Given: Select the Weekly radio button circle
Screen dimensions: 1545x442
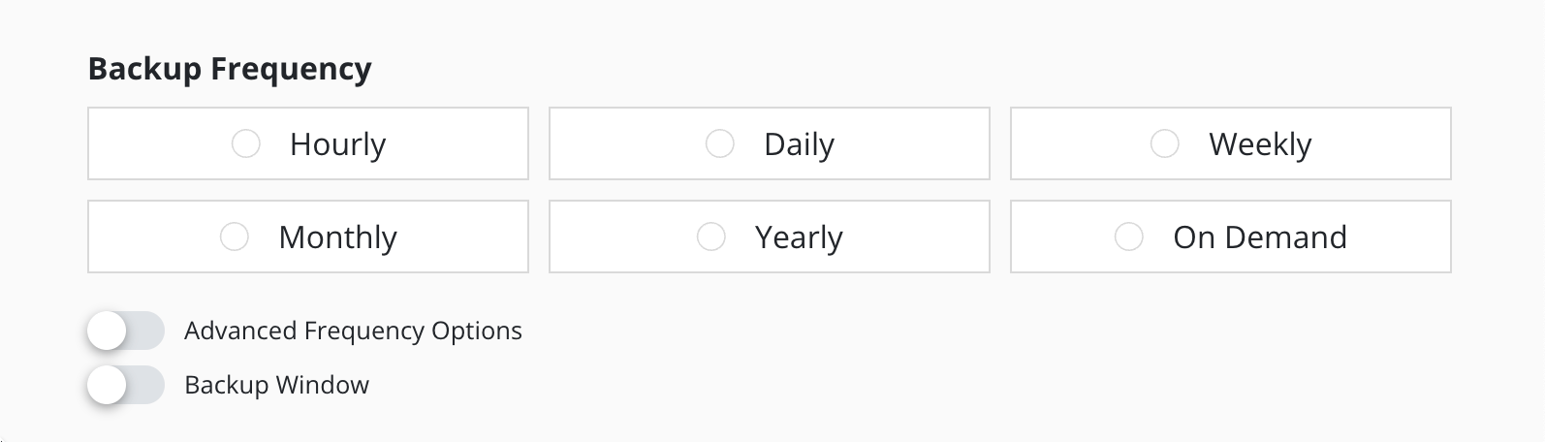Looking at the screenshot, I should [x=1164, y=144].
